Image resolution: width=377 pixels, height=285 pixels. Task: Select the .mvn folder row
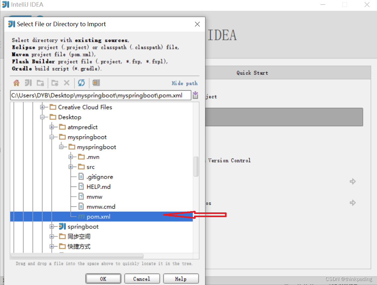(93, 157)
